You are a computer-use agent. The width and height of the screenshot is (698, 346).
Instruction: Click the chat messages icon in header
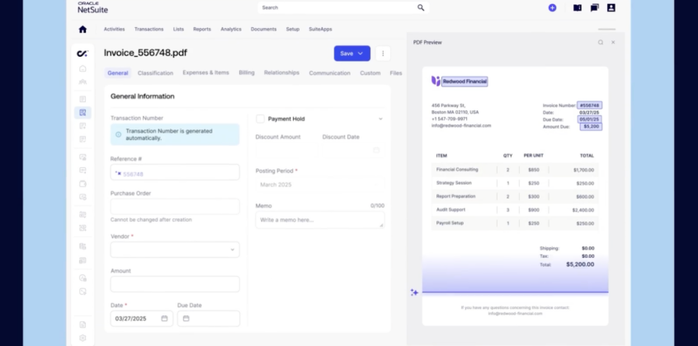(594, 7)
